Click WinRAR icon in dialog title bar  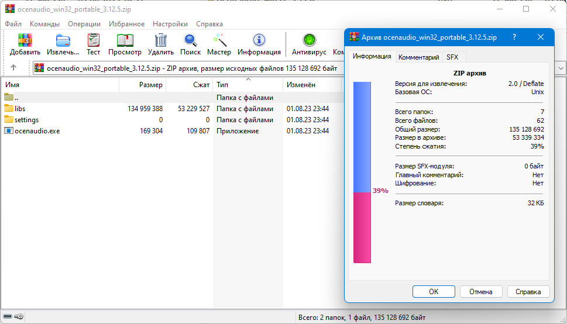click(353, 37)
